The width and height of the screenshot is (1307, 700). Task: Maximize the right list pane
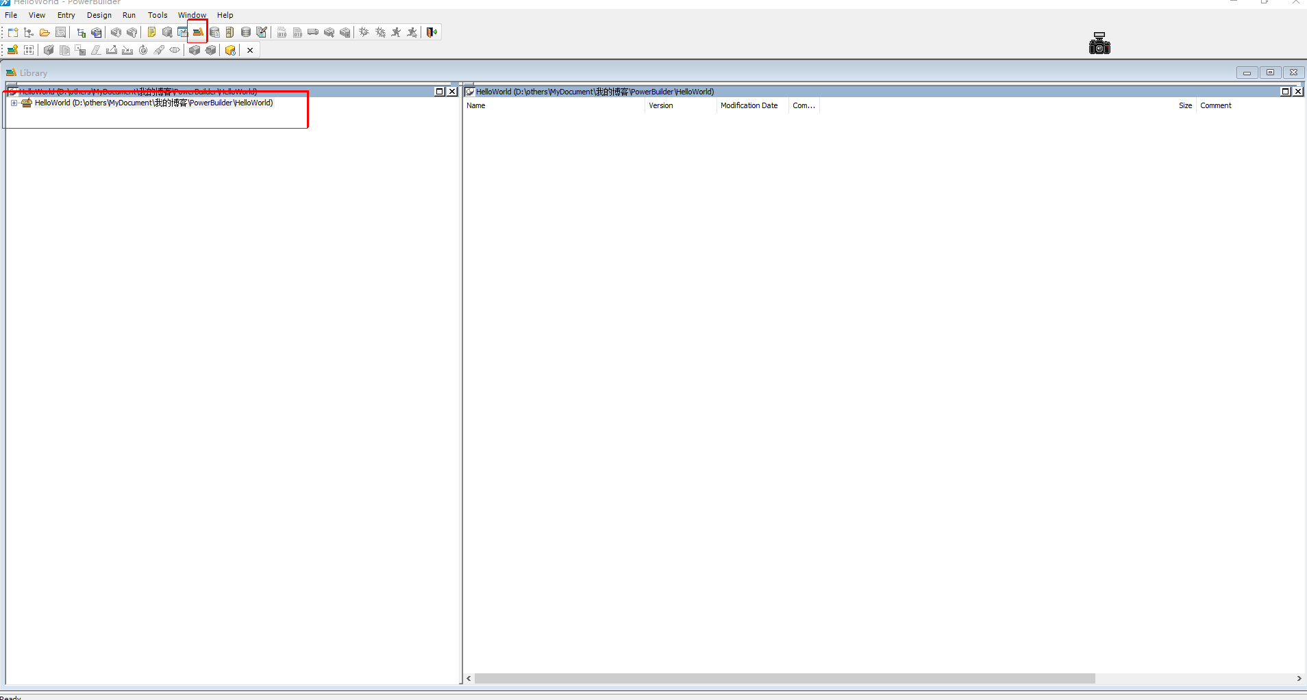1285,92
